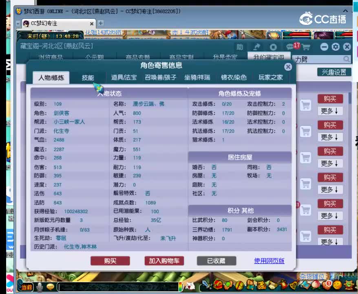Go to 浏览商品 navigation tab
Screen dimensions: 358x294
click(x=51, y=57)
